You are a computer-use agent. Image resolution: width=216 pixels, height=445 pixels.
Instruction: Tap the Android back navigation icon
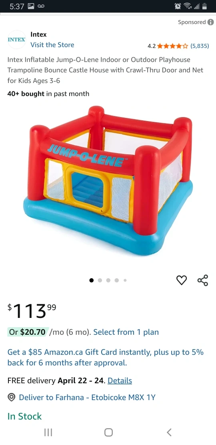tap(169, 432)
